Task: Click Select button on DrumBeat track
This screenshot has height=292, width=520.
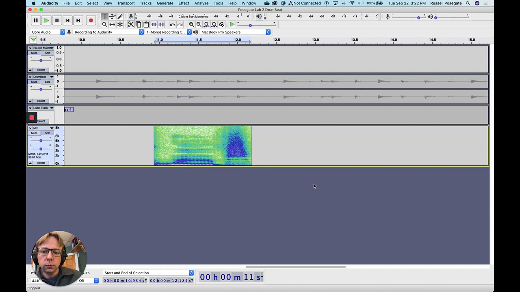Action: pyautogui.click(x=41, y=101)
